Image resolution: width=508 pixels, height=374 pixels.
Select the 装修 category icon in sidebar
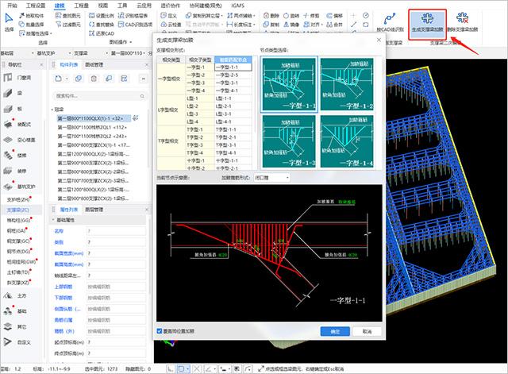pos(9,170)
